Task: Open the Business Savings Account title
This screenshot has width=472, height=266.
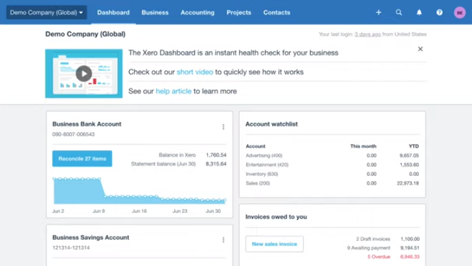Action: 91,237
